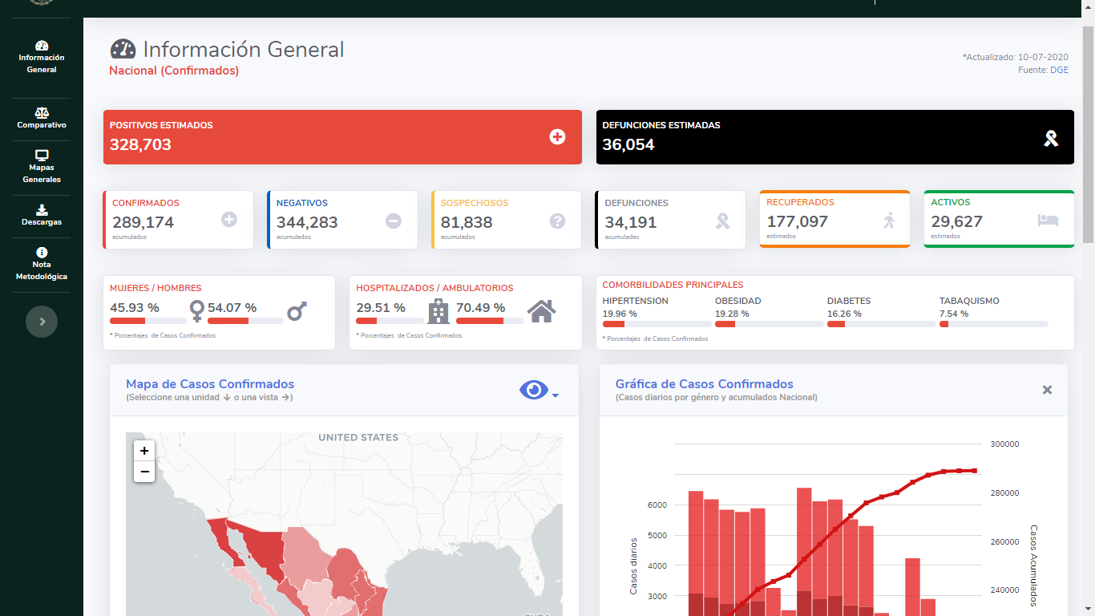Image resolution: width=1095 pixels, height=616 pixels.
Task: Click the Mapas Generales monitor icon
Action: click(x=42, y=156)
